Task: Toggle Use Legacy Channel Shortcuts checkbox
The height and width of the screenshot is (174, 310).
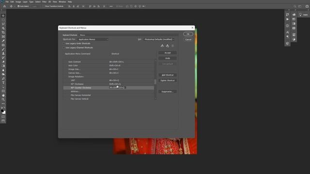Action: pyautogui.click(x=63, y=48)
